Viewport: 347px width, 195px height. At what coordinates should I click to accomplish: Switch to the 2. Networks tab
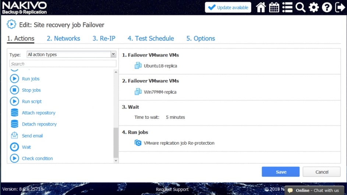tap(63, 38)
